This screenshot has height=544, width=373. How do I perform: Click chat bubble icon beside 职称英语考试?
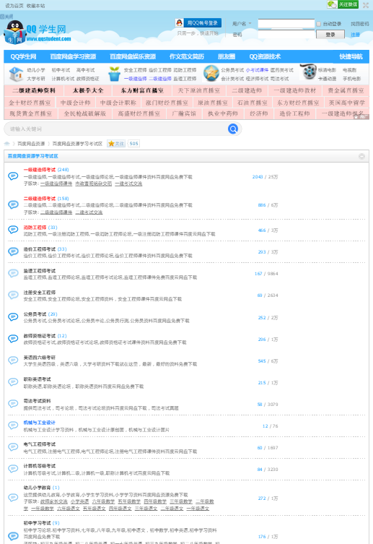coord(13,382)
